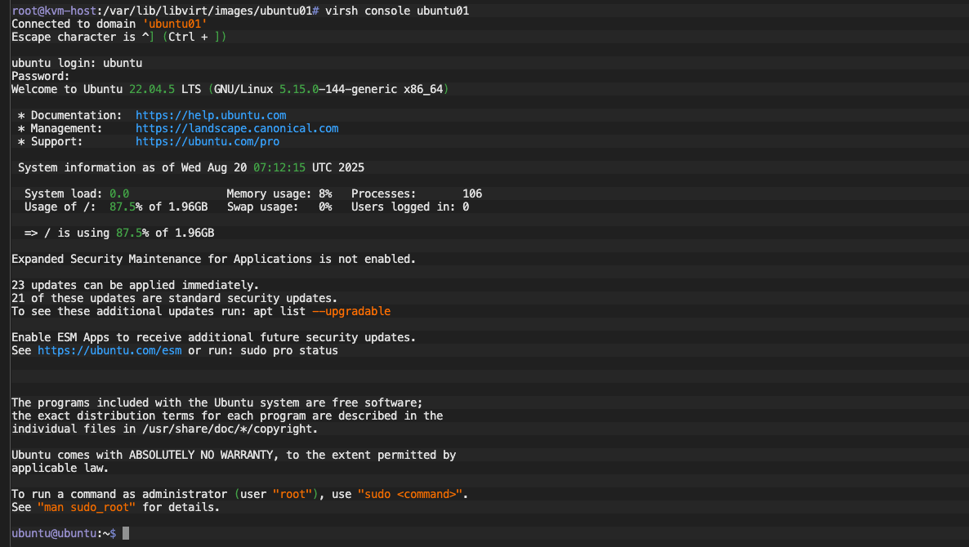Open the help.ubuntu.com documentation link

(211, 116)
